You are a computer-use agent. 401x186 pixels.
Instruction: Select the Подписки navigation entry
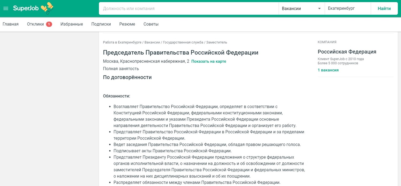pos(101,24)
